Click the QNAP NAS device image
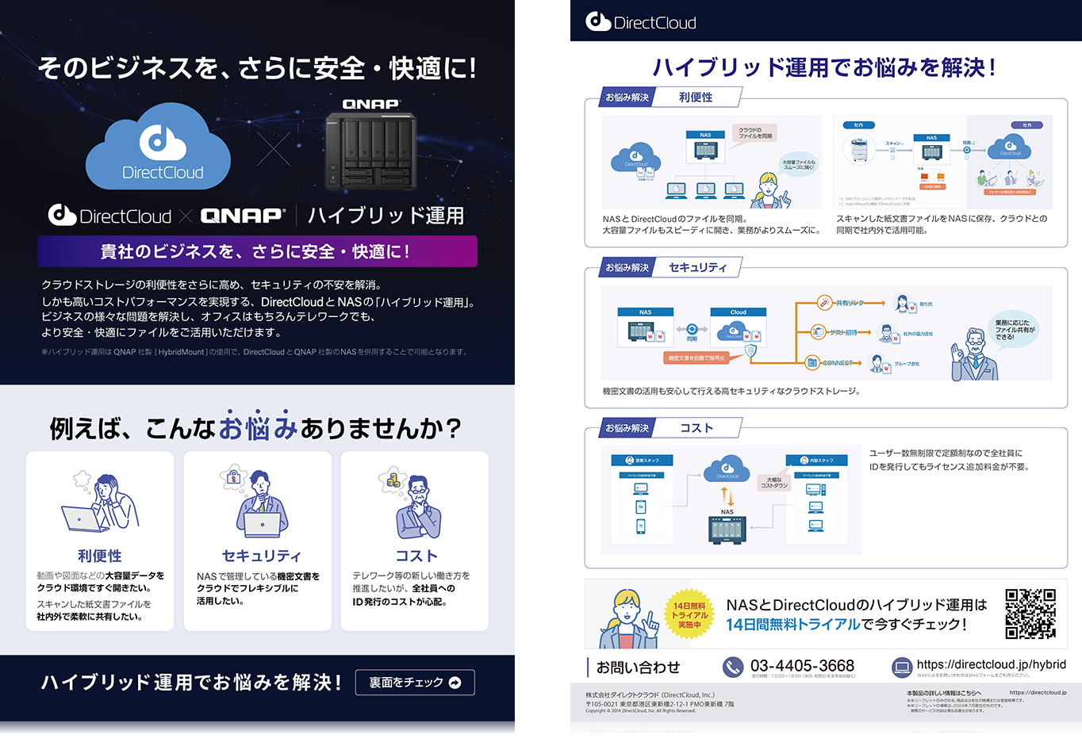Viewport: 1082px width, 742px height. [370, 151]
